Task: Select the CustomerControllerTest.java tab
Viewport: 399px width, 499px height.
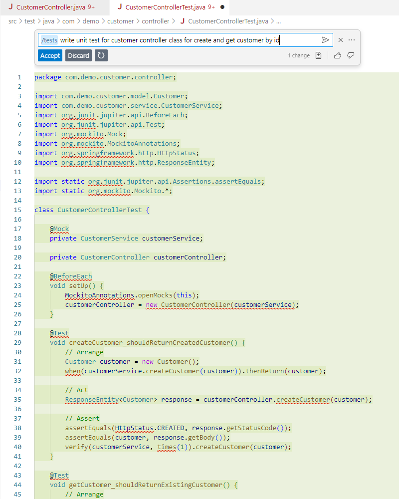Action: pos(169,7)
